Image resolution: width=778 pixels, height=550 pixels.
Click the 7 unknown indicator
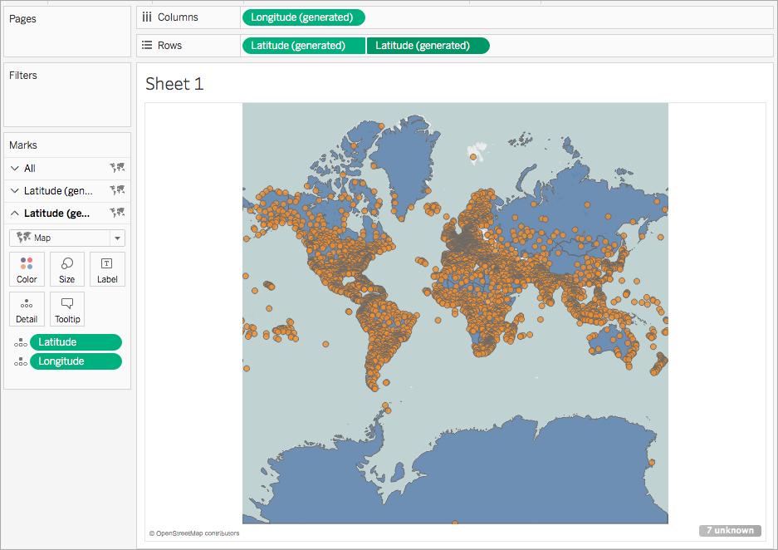730,530
